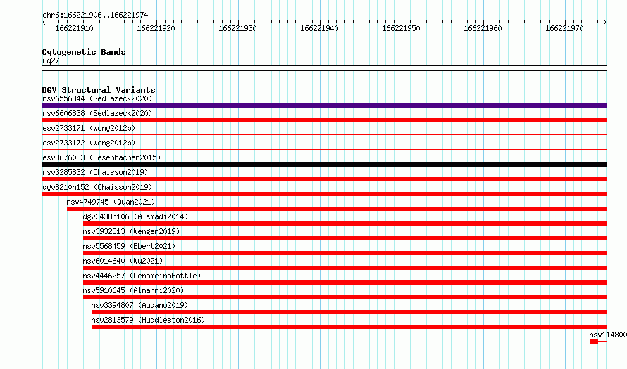This screenshot has height=369, width=627.
Task: Click the black bar for esv3676033
Action: 324,164
